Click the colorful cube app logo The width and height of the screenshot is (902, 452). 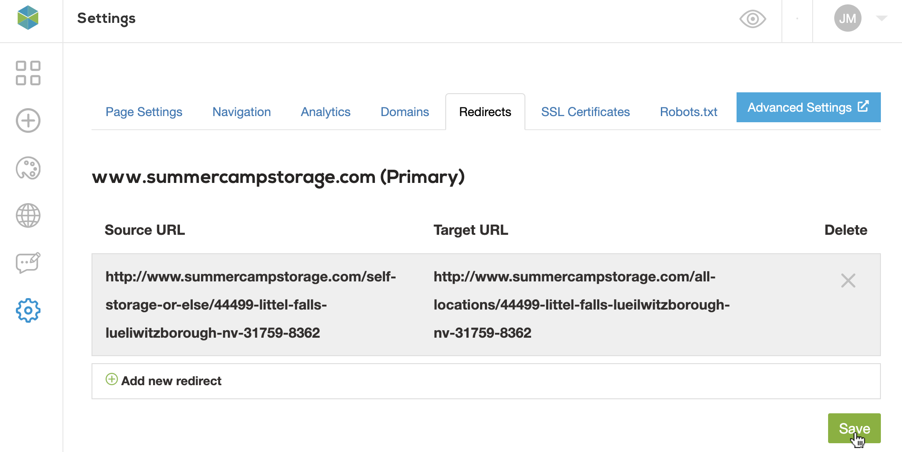tap(28, 18)
